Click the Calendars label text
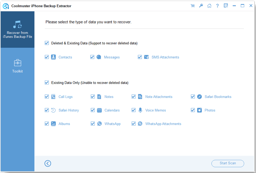This screenshot has height=173, width=256. point(112,110)
